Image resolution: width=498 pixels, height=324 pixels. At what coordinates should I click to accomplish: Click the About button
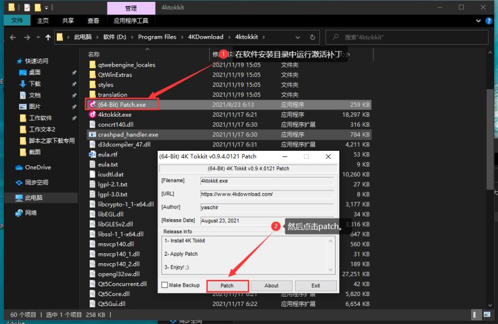[271, 286]
